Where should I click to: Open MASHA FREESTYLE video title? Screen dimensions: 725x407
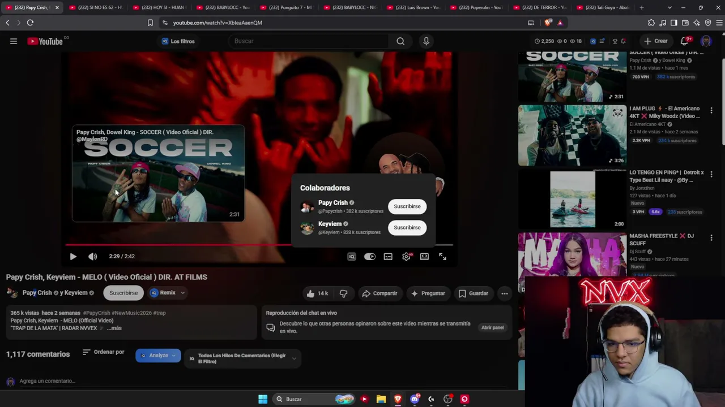[662, 240]
